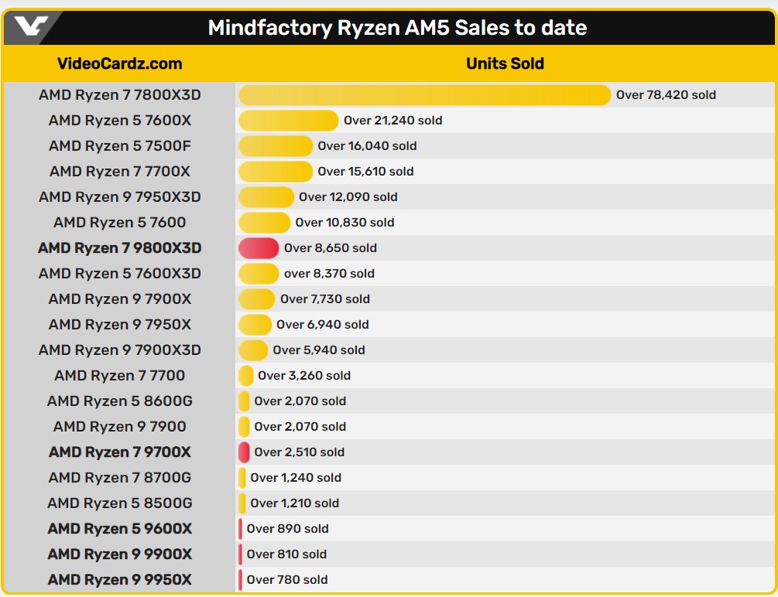This screenshot has width=778, height=597.
Task: Click the yellow bar for Ryzen 9 7950X
Action: point(255,325)
